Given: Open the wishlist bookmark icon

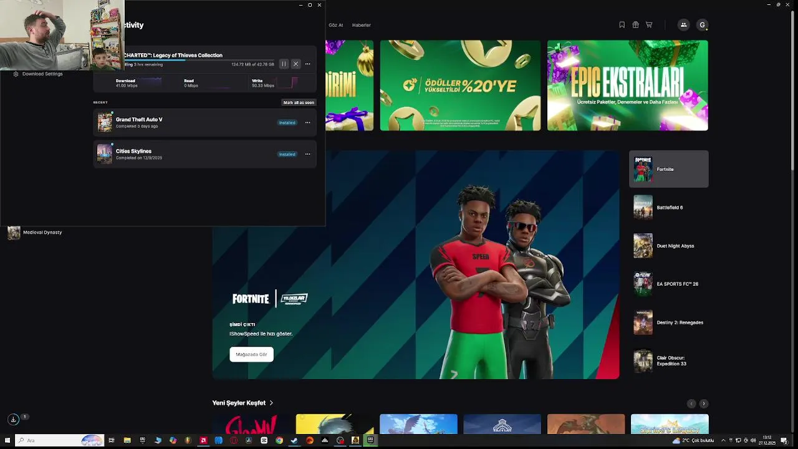Looking at the screenshot, I should coord(622,25).
